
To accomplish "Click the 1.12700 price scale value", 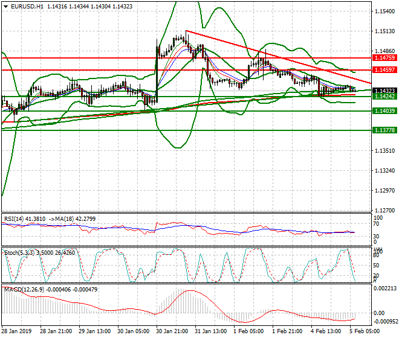I will pyautogui.click(x=384, y=211).
